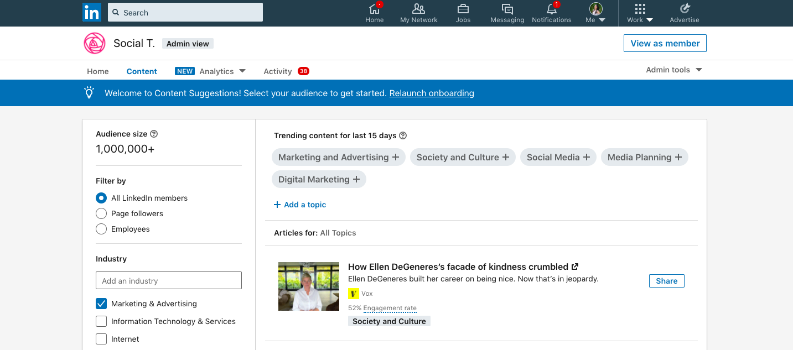The width and height of the screenshot is (793, 350).
Task: Click the Me profile avatar
Action: coord(595,8)
